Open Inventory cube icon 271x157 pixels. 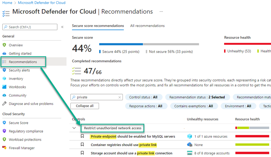point(5,79)
